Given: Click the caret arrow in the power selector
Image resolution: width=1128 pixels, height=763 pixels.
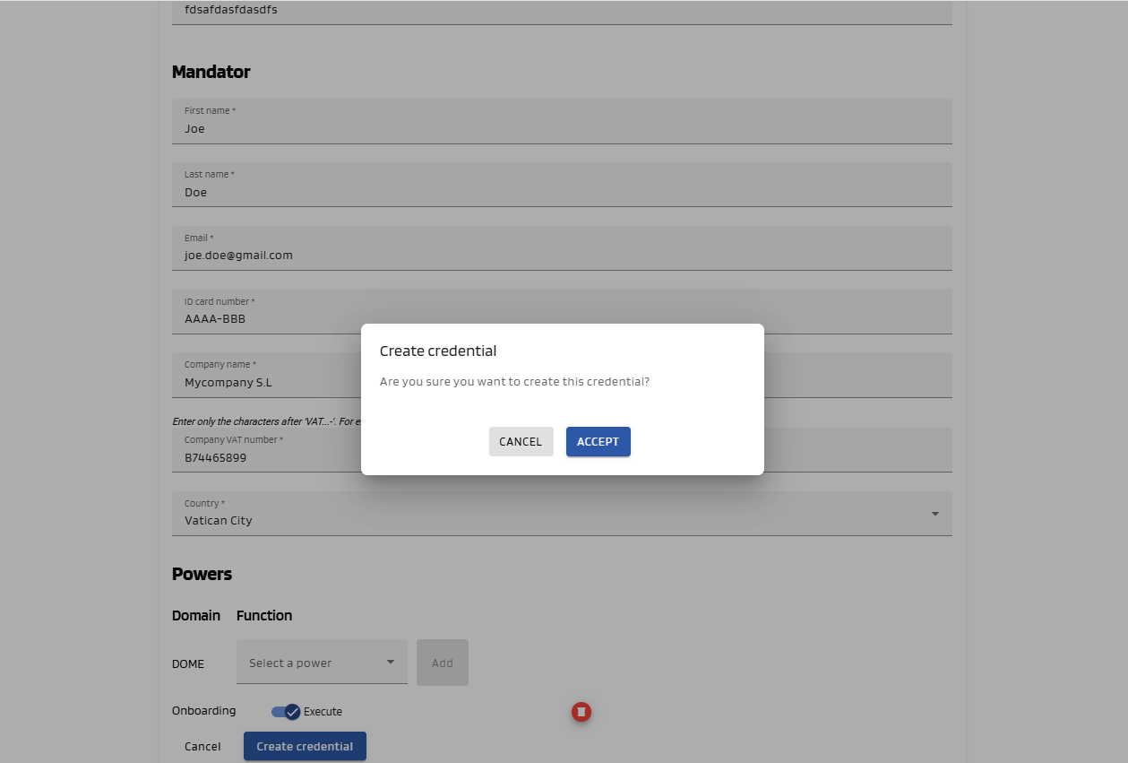Looking at the screenshot, I should tap(391, 663).
